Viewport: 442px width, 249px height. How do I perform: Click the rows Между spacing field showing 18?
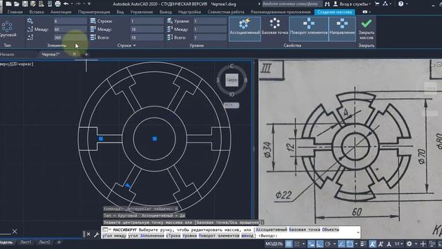[147, 29]
